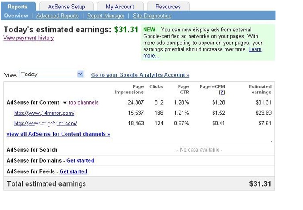
Task: Click the 0.67% page CTR value
Action: 181,123
